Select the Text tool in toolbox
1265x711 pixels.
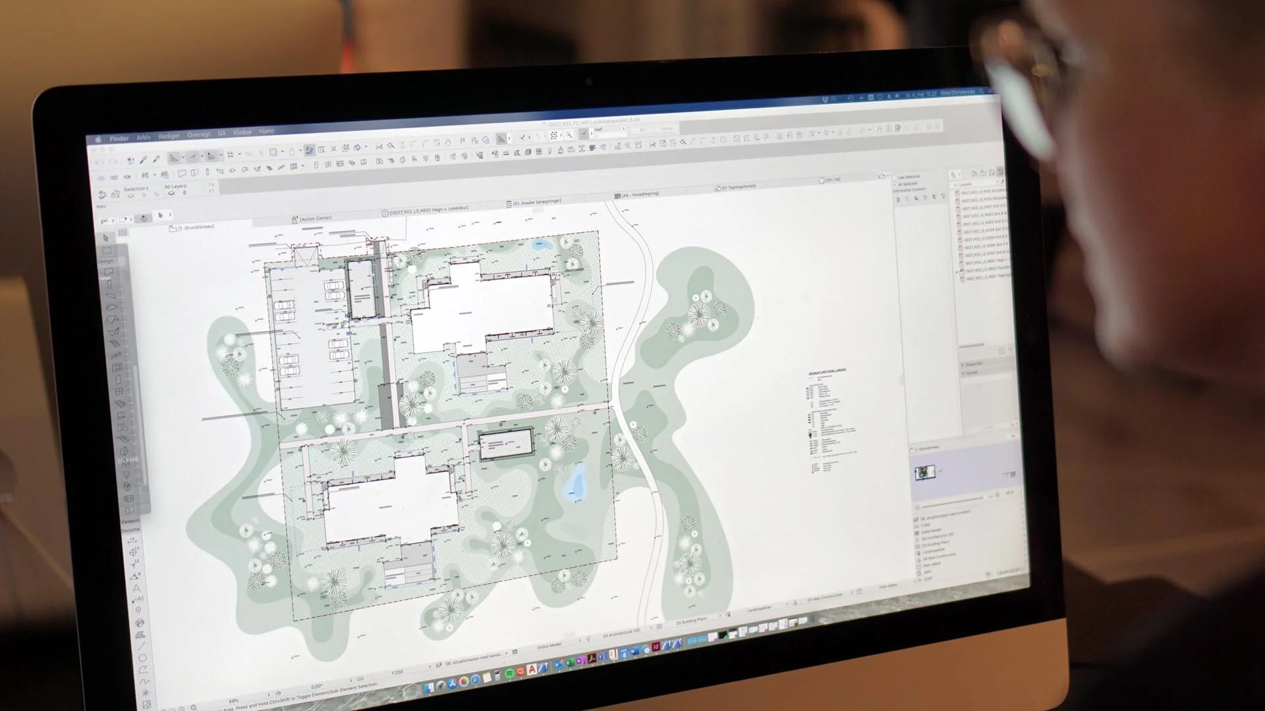click(136, 588)
